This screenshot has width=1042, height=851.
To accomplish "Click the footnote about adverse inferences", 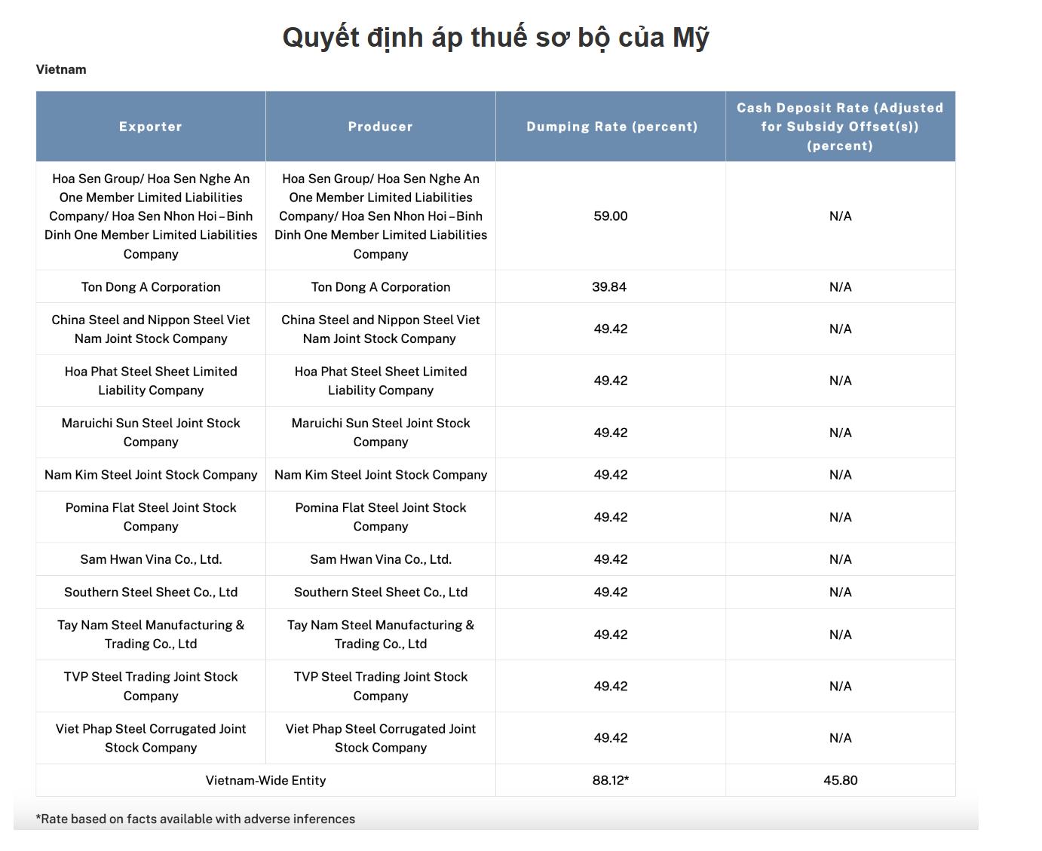I will [x=195, y=819].
